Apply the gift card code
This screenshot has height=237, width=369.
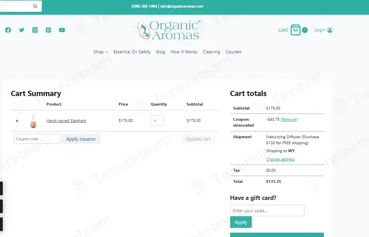pyautogui.click(x=241, y=222)
